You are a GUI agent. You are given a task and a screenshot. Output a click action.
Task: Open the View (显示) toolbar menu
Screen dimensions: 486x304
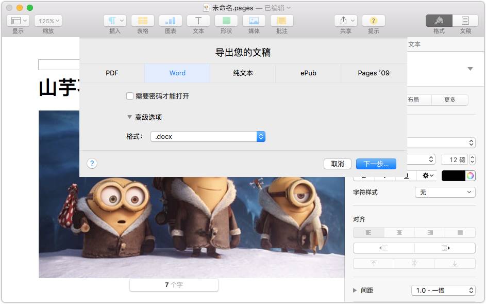coord(18,21)
